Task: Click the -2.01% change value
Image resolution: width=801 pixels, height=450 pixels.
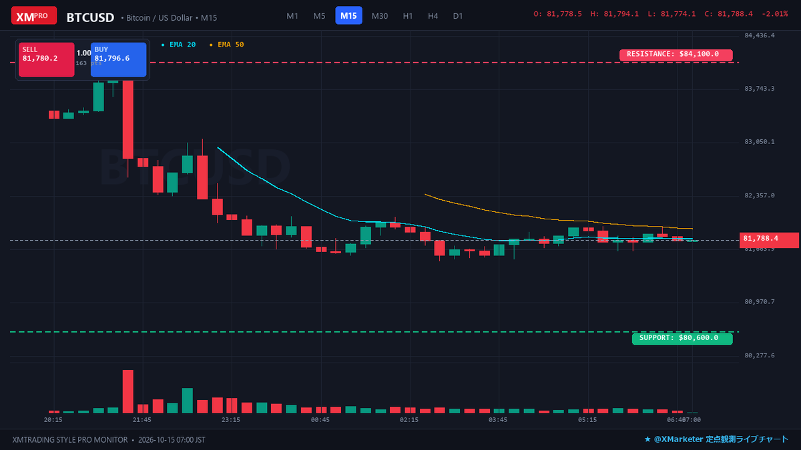Action: pyautogui.click(x=775, y=14)
